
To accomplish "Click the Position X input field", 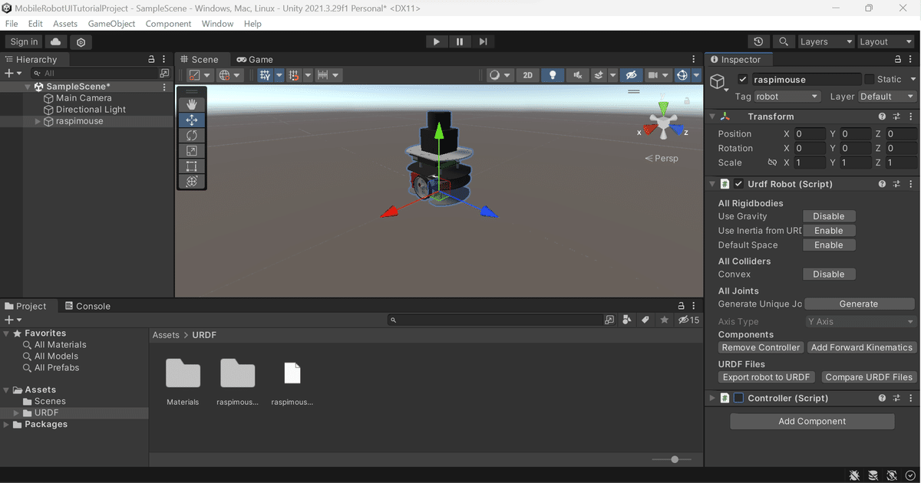I will pos(810,133).
